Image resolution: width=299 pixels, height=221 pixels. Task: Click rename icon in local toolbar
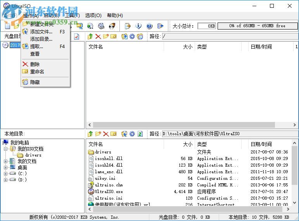point(114,134)
